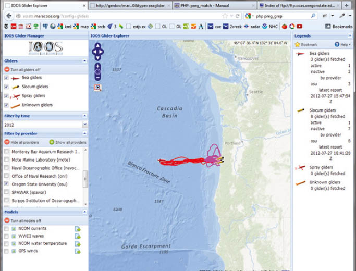Click the Bookmark star in Legends panel

298,45
